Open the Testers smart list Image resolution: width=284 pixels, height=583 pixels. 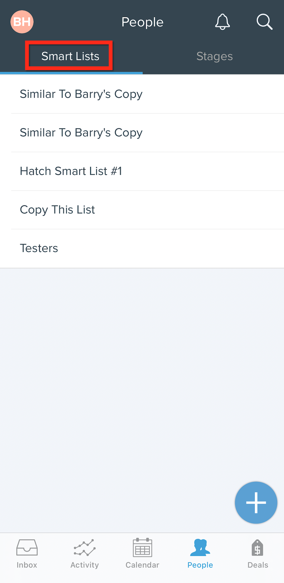point(142,248)
